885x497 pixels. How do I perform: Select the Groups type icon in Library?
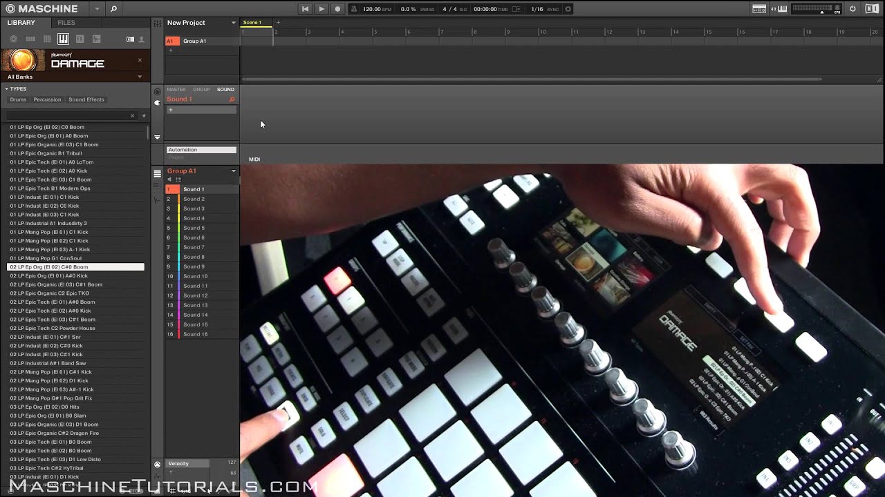click(x=30, y=39)
